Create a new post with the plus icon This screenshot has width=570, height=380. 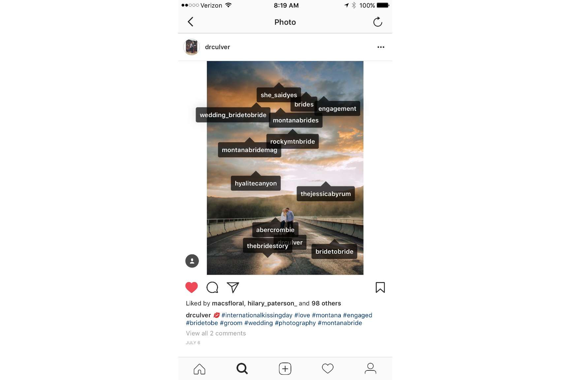pyautogui.click(x=285, y=369)
